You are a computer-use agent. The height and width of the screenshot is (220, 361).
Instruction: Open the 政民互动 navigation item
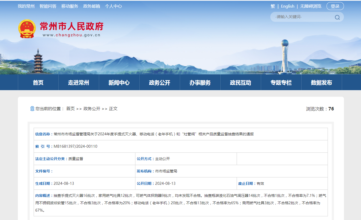241,83
